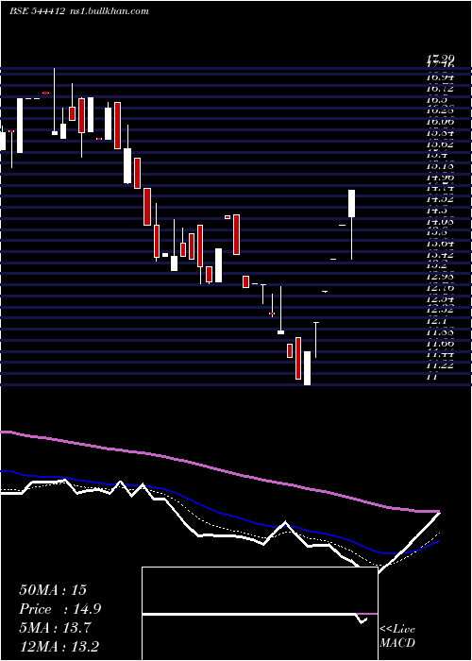Click the 16.06 price axis label

coord(440,122)
